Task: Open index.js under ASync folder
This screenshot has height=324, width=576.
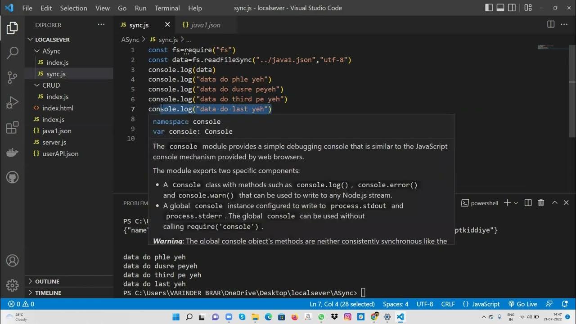Action: coord(69,63)
